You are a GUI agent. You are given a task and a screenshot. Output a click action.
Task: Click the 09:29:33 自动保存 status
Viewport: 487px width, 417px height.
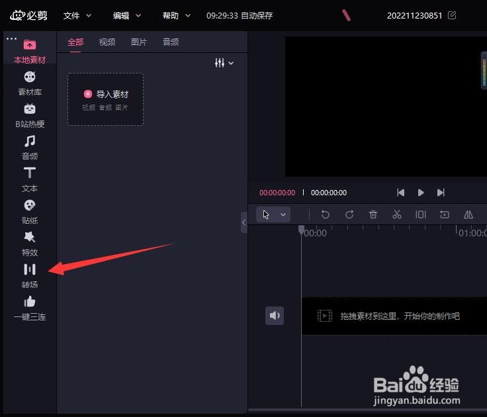pyautogui.click(x=240, y=15)
